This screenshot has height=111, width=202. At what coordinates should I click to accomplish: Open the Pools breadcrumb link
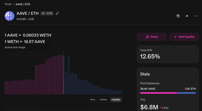8,4
